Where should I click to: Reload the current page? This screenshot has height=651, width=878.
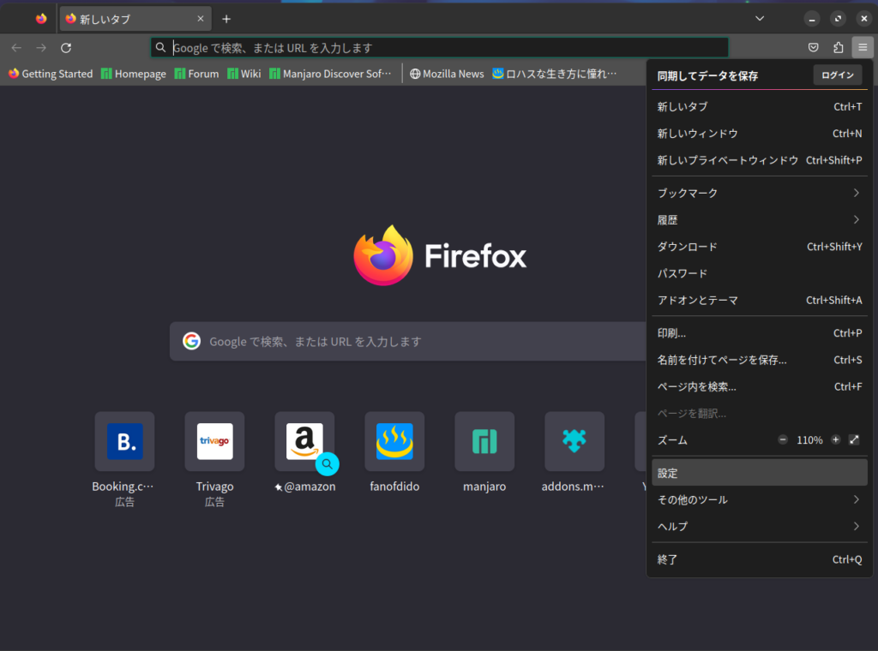coord(66,48)
